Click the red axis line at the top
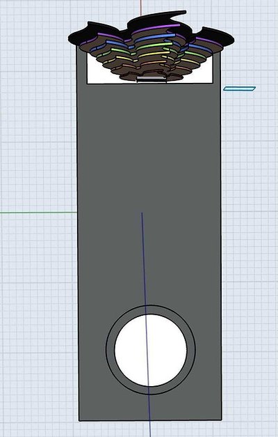 tap(141, 8)
